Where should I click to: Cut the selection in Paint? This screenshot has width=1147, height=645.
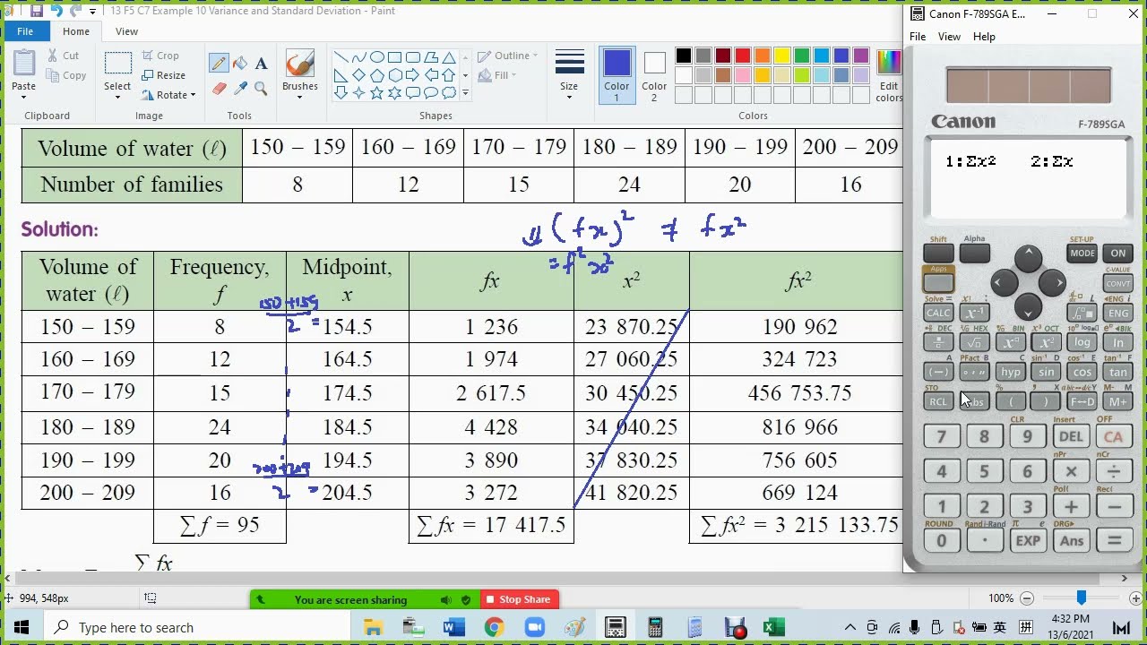(64, 56)
